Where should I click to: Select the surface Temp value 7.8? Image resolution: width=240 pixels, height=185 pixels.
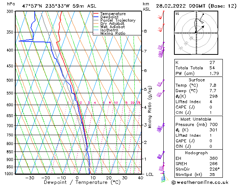pyautogui.click(x=213, y=85)
